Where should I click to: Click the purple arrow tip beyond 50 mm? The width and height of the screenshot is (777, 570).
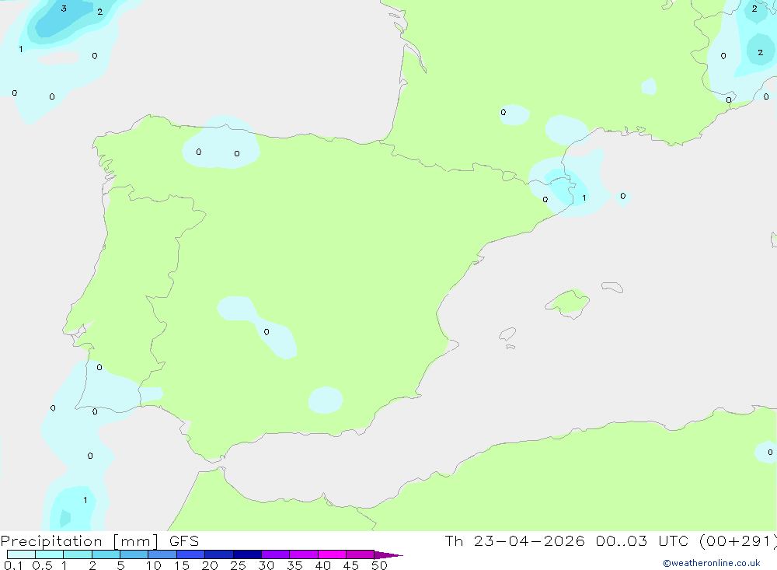coord(388,555)
